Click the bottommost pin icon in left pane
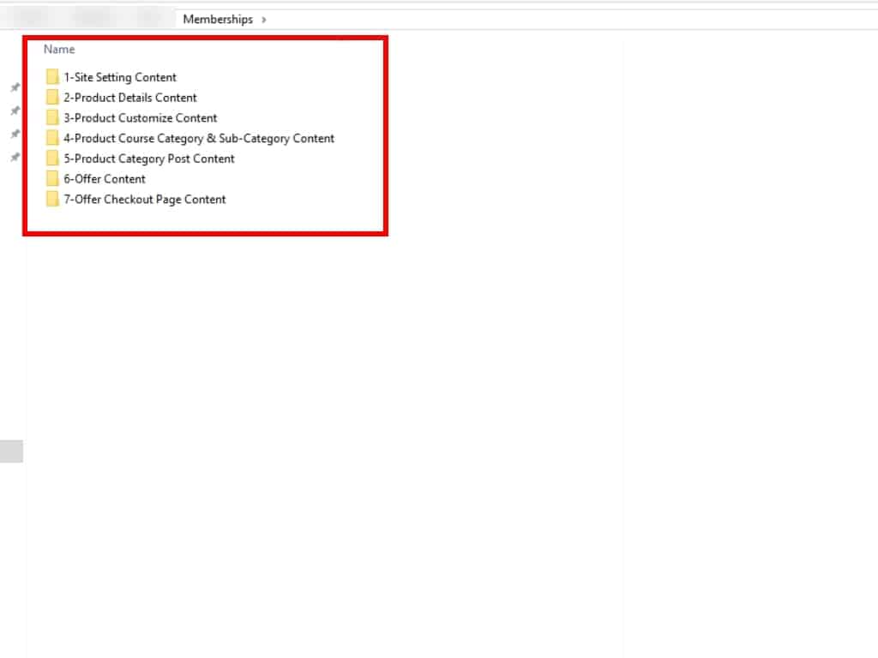The width and height of the screenshot is (878, 658). pyautogui.click(x=15, y=158)
